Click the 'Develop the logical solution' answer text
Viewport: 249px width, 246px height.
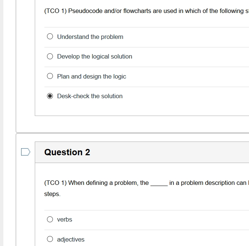(94, 56)
